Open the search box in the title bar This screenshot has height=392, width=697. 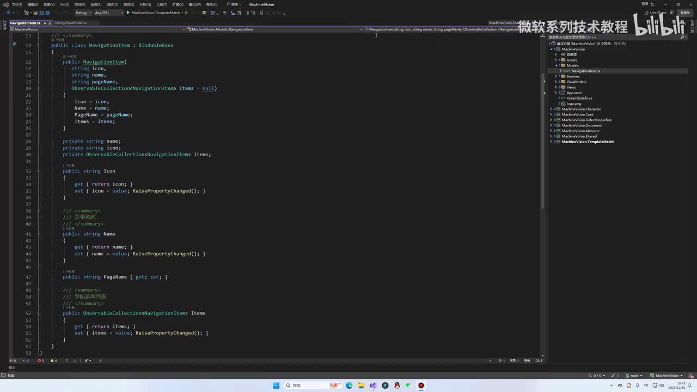pyautogui.click(x=235, y=4)
